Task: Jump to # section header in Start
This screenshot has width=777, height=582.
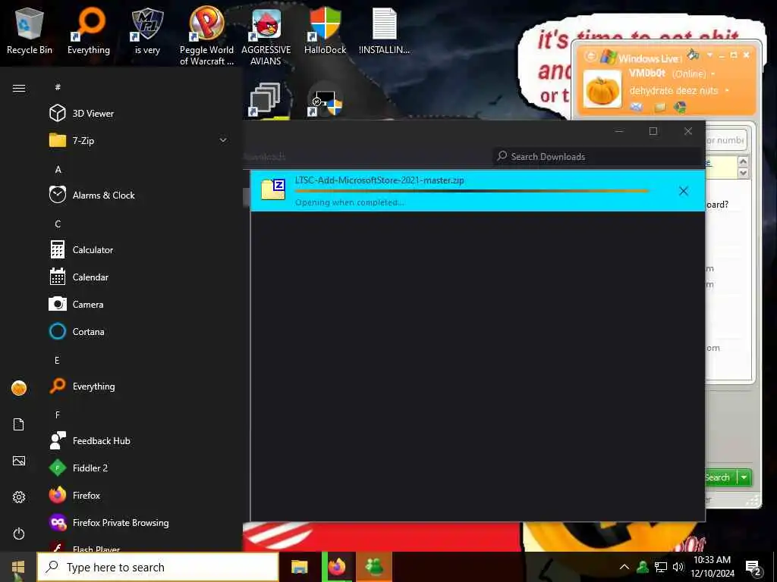Action: pyautogui.click(x=58, y=87)
